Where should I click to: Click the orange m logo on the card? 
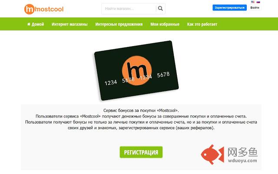coord(137,70)
